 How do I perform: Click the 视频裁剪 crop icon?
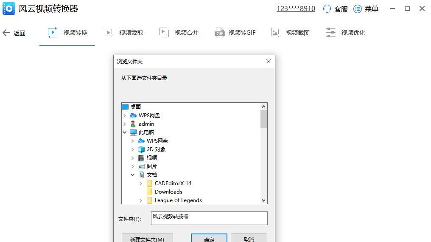tap(108, 32)
